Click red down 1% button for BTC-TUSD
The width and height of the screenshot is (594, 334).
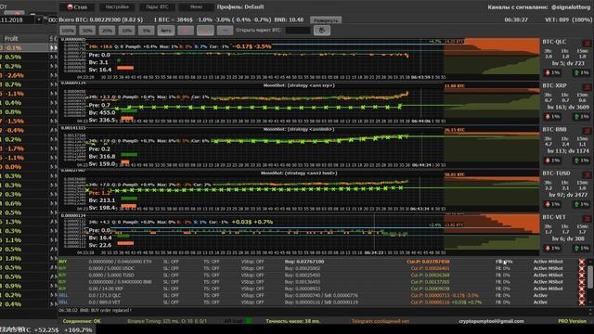552,204
